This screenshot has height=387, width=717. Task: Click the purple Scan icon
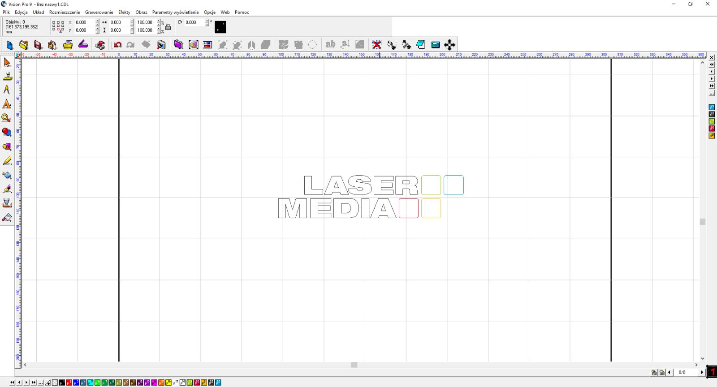coord(83,45)
